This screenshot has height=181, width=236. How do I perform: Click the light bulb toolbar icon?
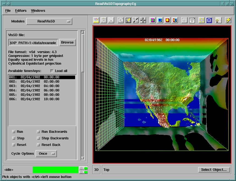click(218, 20)
